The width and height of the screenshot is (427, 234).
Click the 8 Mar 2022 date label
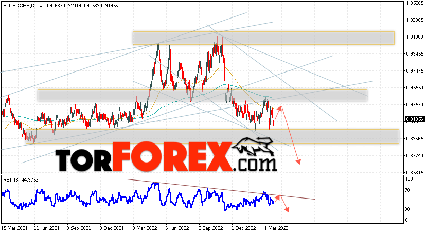(145, 228)
